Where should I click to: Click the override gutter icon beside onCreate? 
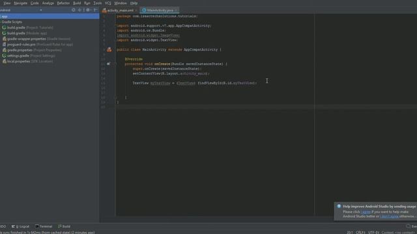coord(108,64)
